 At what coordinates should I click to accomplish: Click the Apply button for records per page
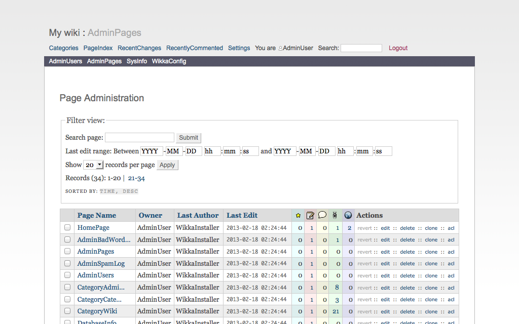pos(167,165)
